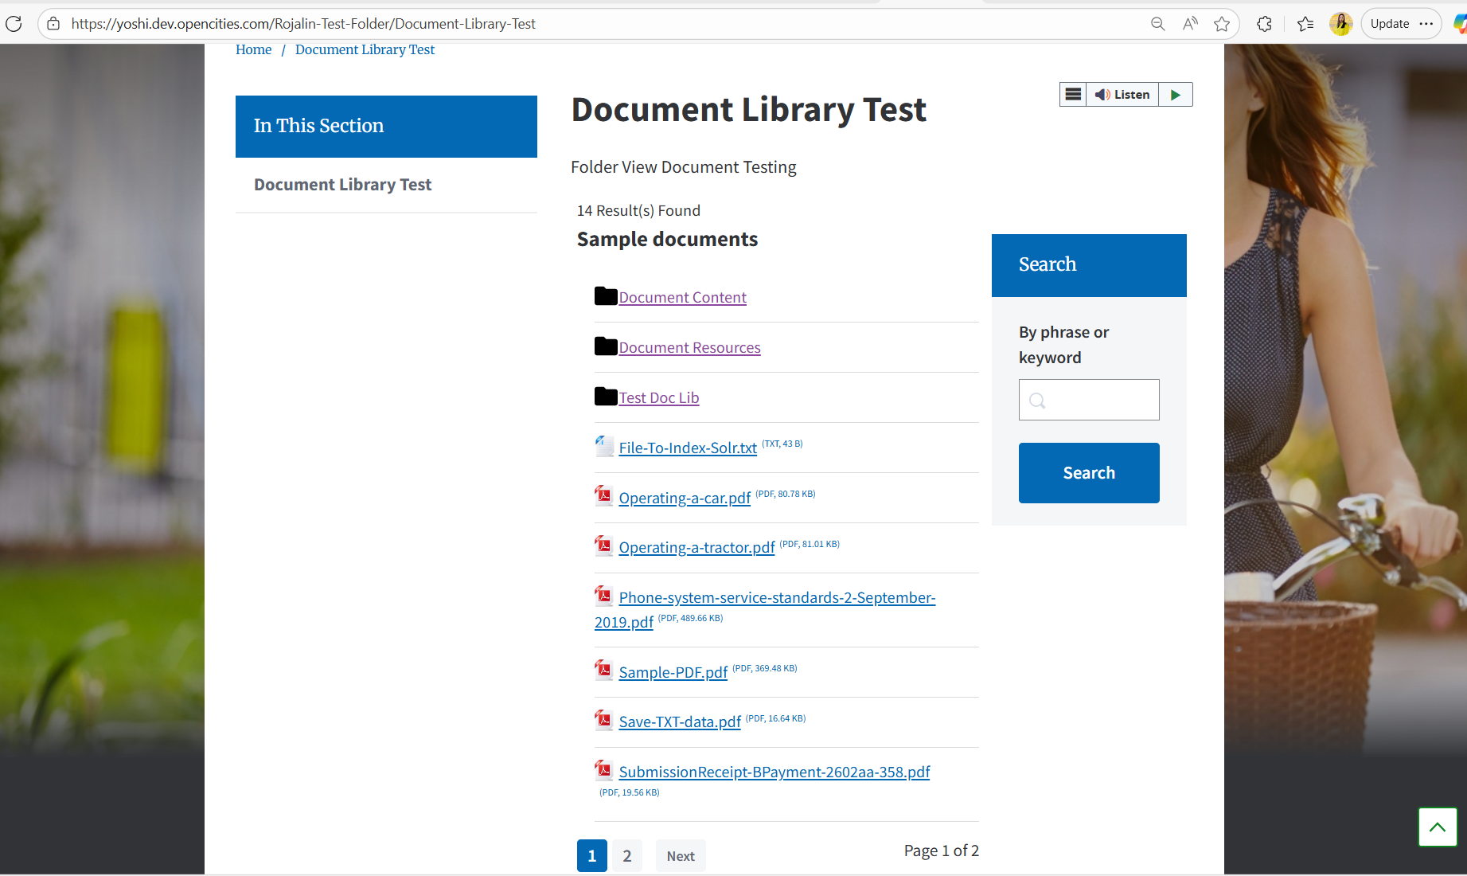Click the PDF icon beside Operating-a-tractor.pdf

tap(603, 546)
